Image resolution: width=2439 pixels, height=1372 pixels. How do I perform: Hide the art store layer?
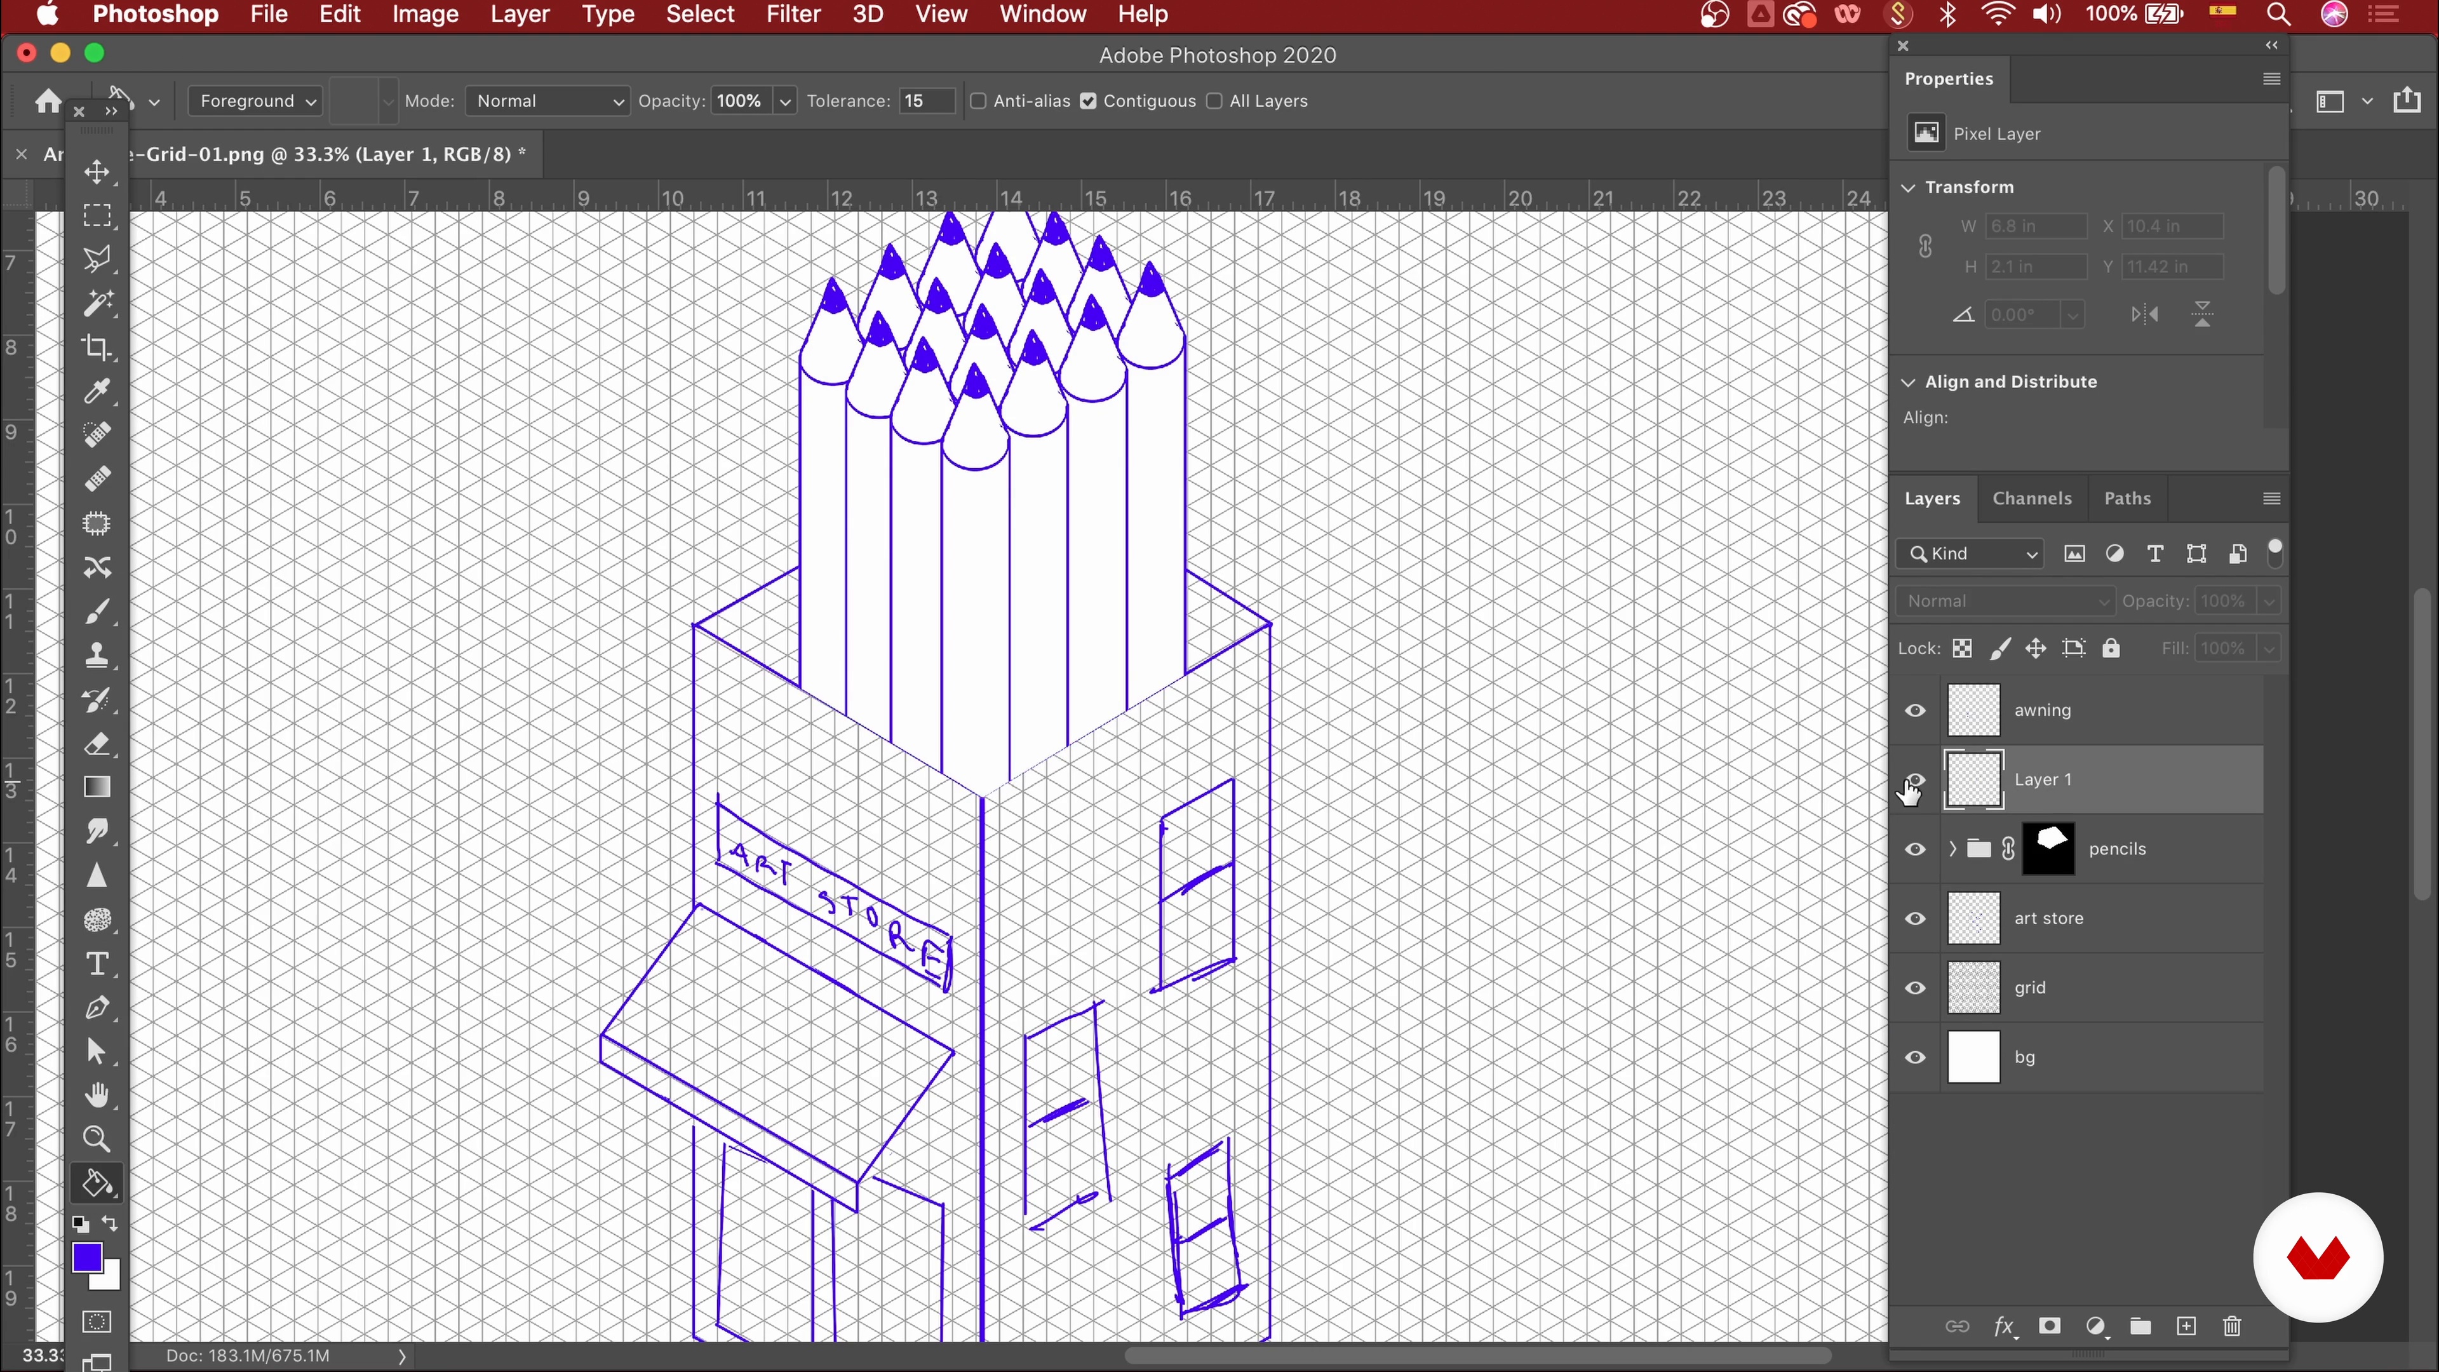click(x=1916, y=917)
